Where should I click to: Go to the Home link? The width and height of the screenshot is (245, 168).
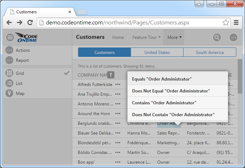point(118,37)
